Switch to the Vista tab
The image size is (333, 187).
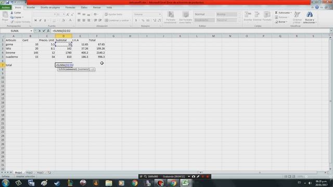[x=109, y=7]
